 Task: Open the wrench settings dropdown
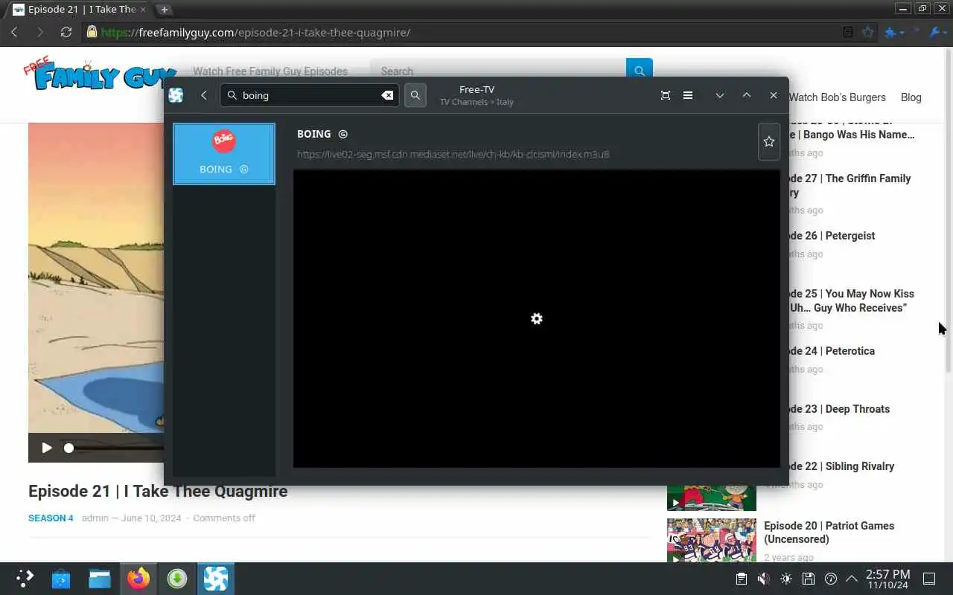pyautogui.click(x=937, y=32)
